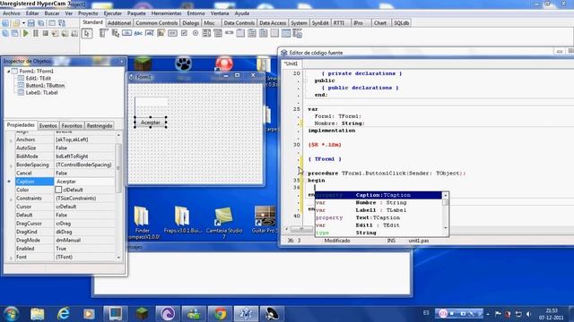Open the Proyecto menu
Viewport: 574px width, 322px height.
[88, 13]
